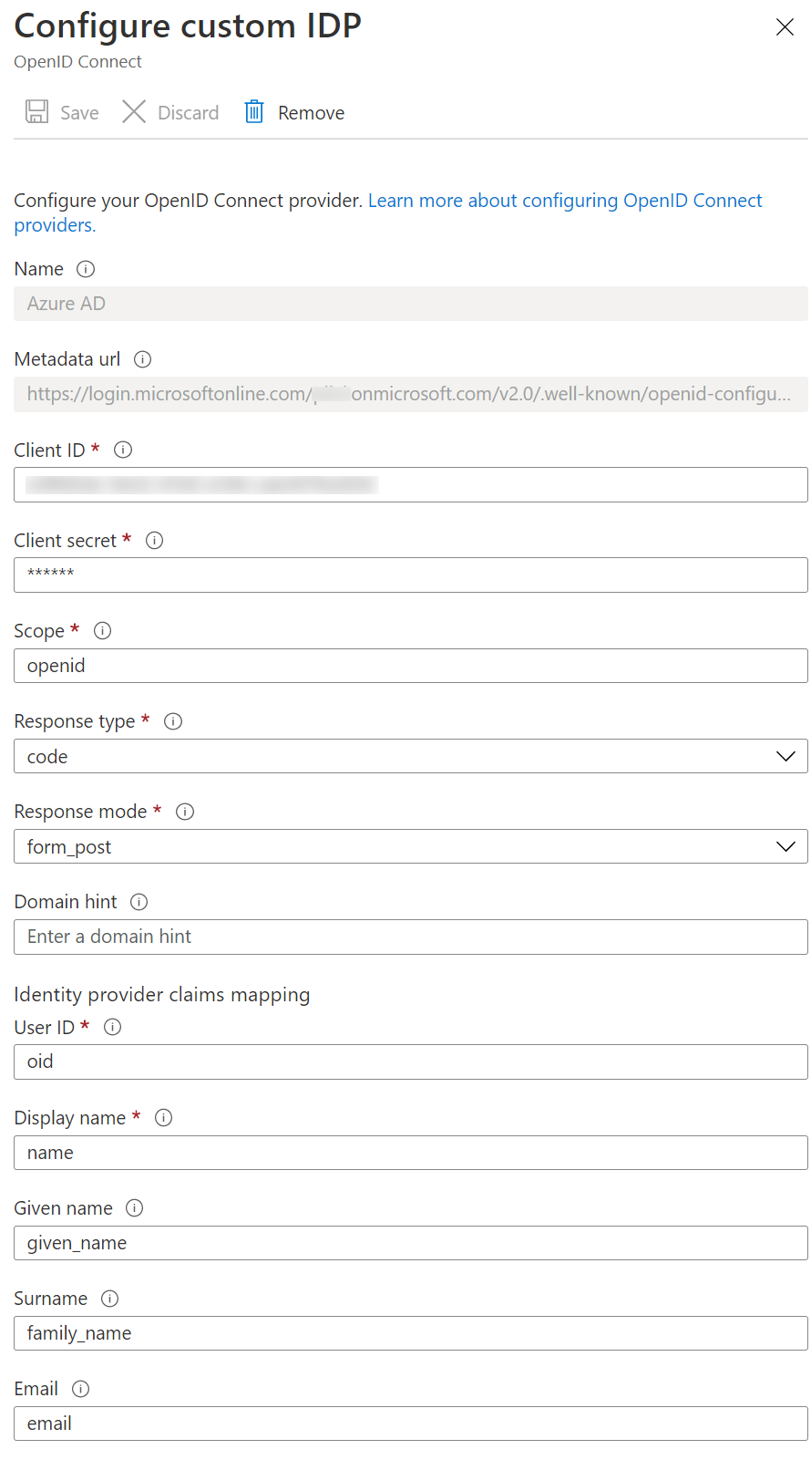
Task: Click info icon beside Metadata url
Action: click(x=143, y=359)
